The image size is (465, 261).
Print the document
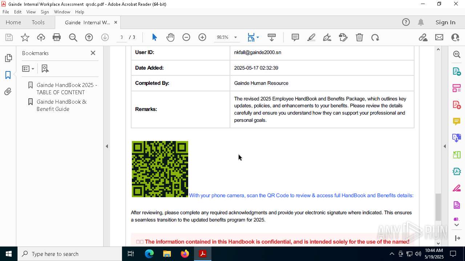(x=57, y=37)
